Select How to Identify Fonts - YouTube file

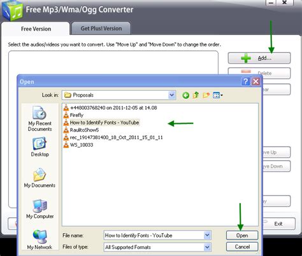101,123
